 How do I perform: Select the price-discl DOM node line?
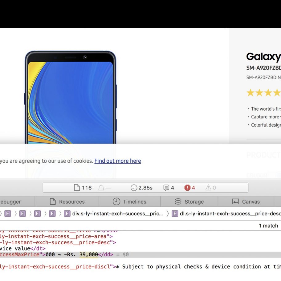55,267
